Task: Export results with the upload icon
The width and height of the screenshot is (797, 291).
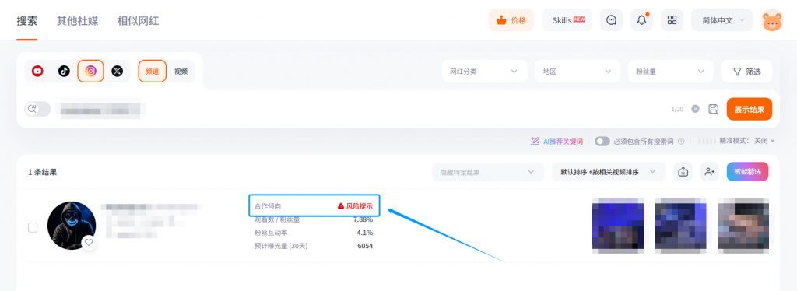Action: coord(683,172)
